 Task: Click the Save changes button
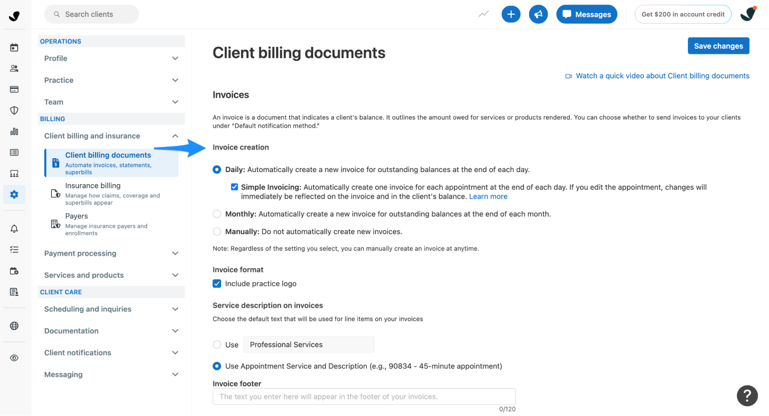pos(718,46)
